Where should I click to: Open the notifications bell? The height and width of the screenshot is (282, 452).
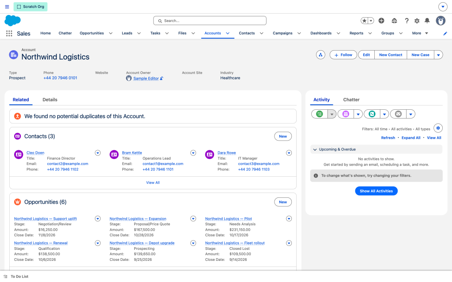427,21
